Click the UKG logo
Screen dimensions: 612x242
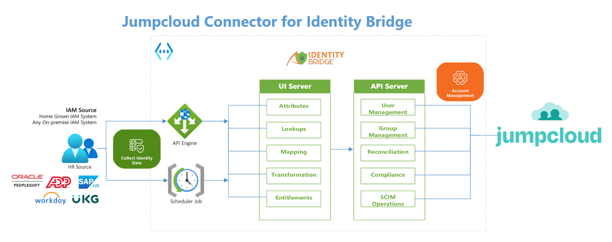coord(85,199)
